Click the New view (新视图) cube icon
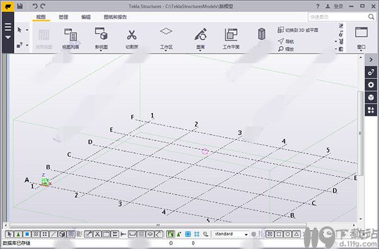The width and height of the screenshot is (379, 249). pyautogui.click(x=101, y=33)
